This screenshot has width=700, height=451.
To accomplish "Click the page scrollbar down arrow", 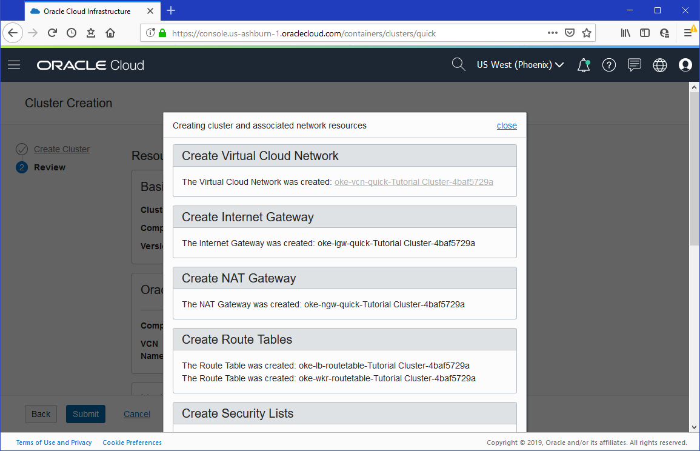I will [695, 427].
